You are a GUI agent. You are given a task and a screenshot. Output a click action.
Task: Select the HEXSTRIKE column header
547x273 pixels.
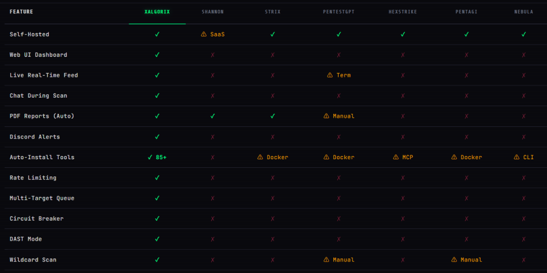coord(403,12)
